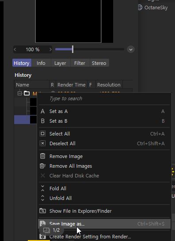Click the Fold All arrows icon
The height and width of the screenshot is (241, 175).
[42, 188]
